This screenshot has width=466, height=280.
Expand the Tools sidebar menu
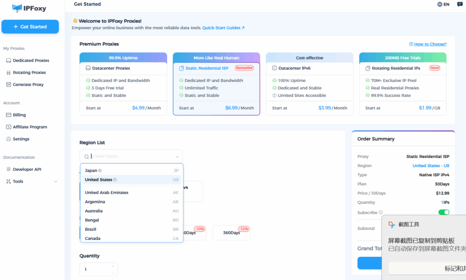click(56, 182)
